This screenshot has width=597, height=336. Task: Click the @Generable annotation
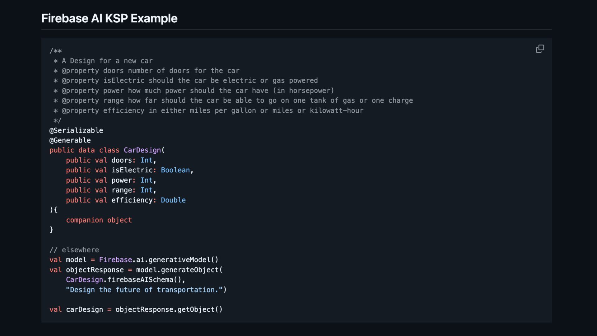(70, 140)
